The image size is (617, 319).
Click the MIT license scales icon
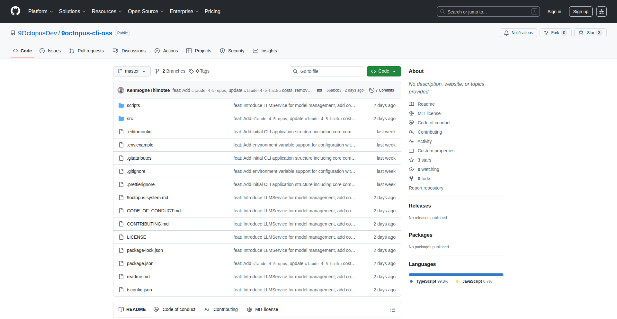[411, 113]
